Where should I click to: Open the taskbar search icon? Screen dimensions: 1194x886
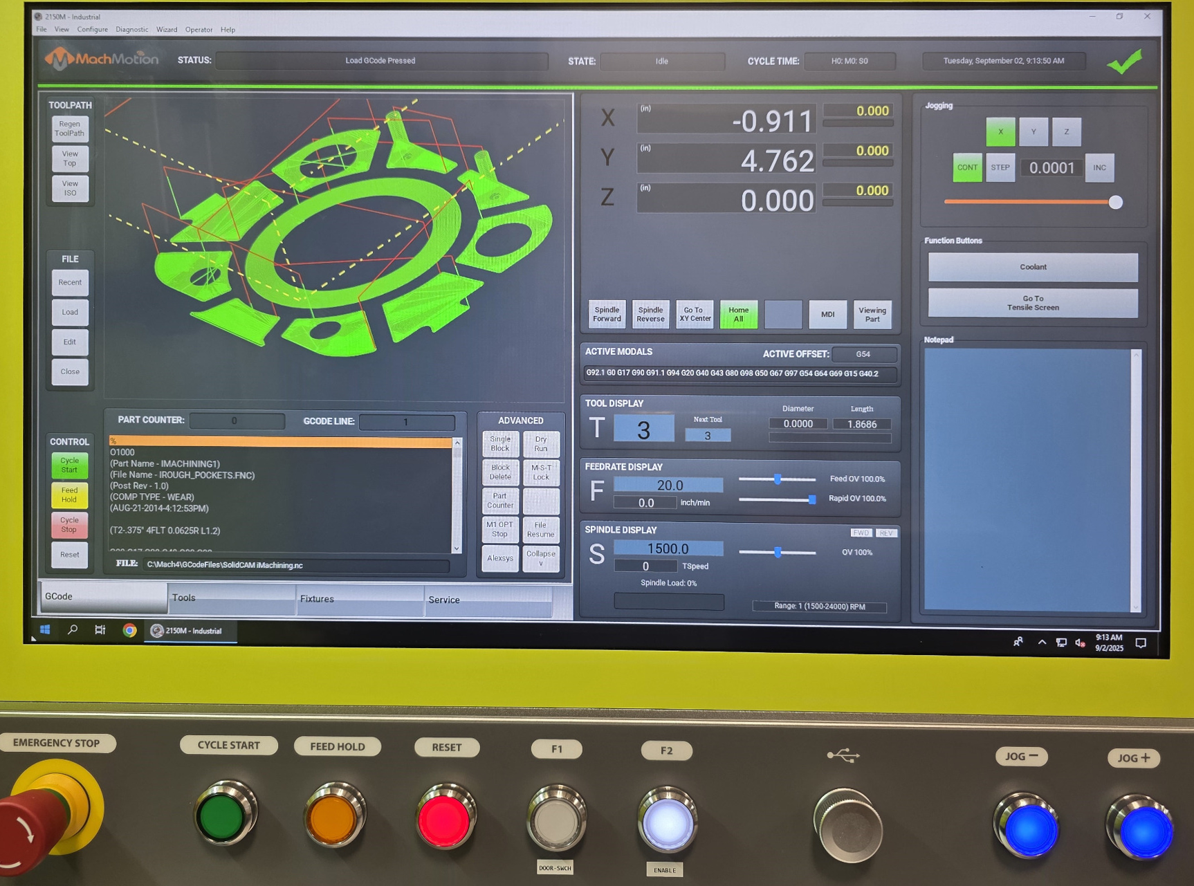coord(73,629)
